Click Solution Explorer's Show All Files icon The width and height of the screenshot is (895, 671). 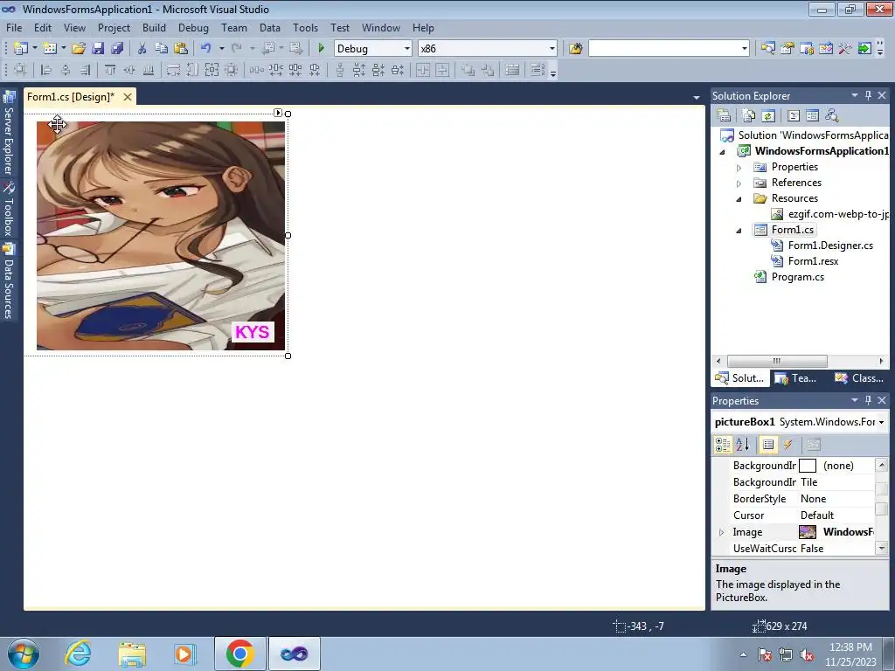[x=749, y=116]
